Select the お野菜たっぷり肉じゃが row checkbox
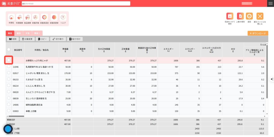Image resolution: width=274 pixels, height=137 pixels. [9, 60]
